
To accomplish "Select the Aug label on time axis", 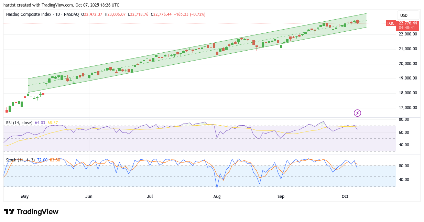I will click(217, 197).
